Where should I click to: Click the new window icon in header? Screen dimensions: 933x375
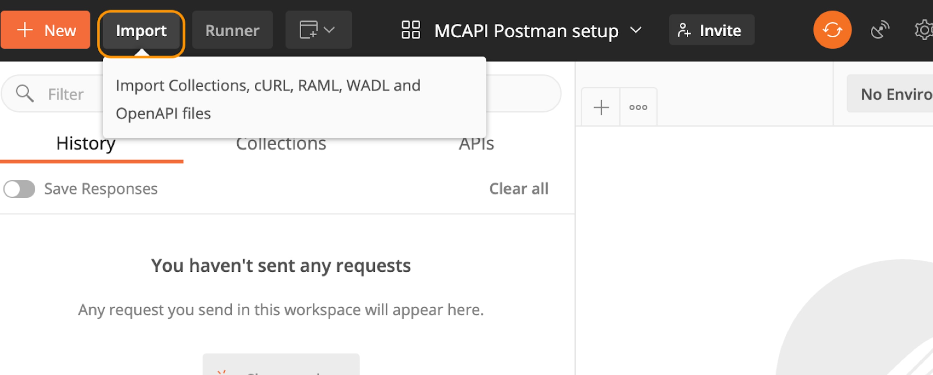click(308, 30)
